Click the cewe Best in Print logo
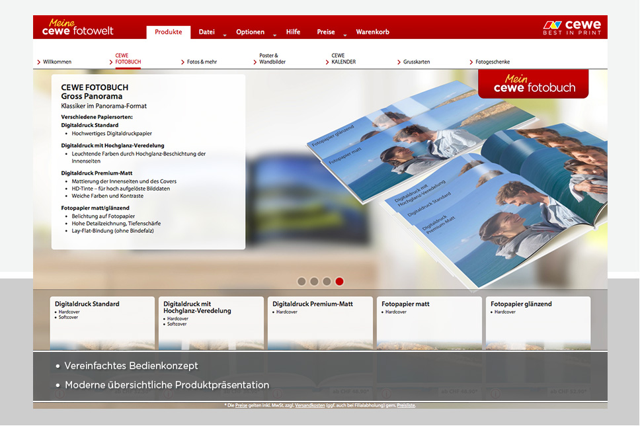 pyautogui.click(x=572, y=27)
